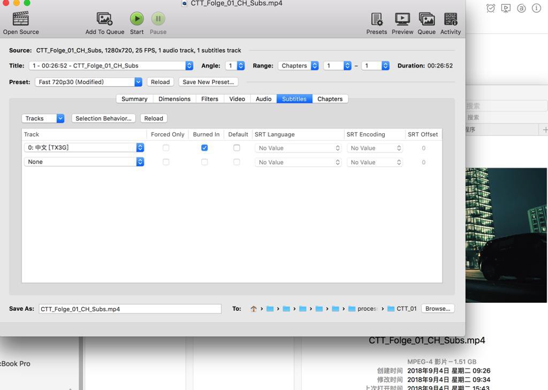548x390 pixels.
Task: Open Source clapperboard icon
Action: coord(21,19)
